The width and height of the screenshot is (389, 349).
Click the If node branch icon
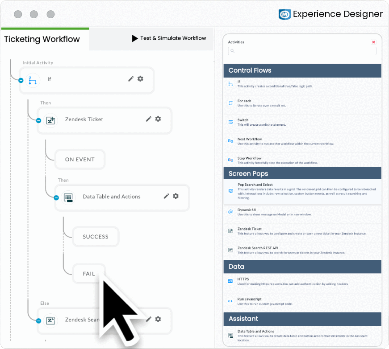[33, 80]
